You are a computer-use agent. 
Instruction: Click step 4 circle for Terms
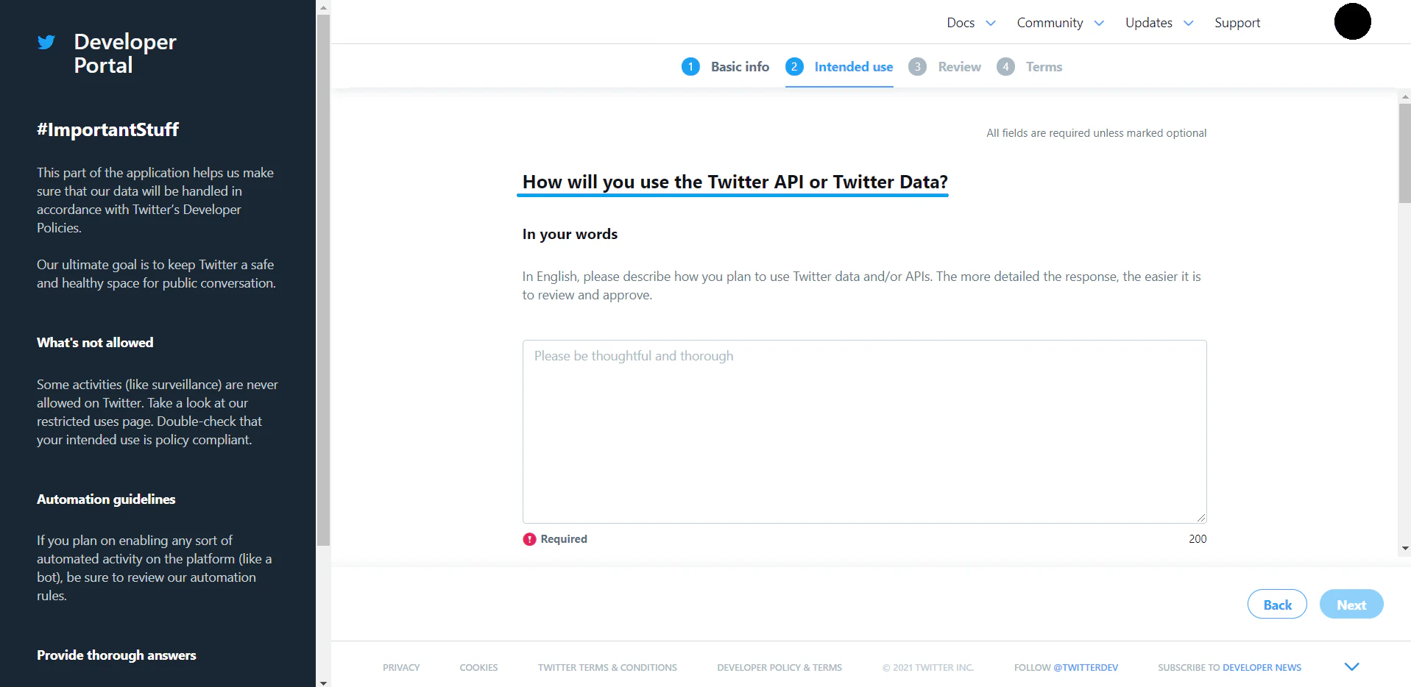pos(1005,67)
